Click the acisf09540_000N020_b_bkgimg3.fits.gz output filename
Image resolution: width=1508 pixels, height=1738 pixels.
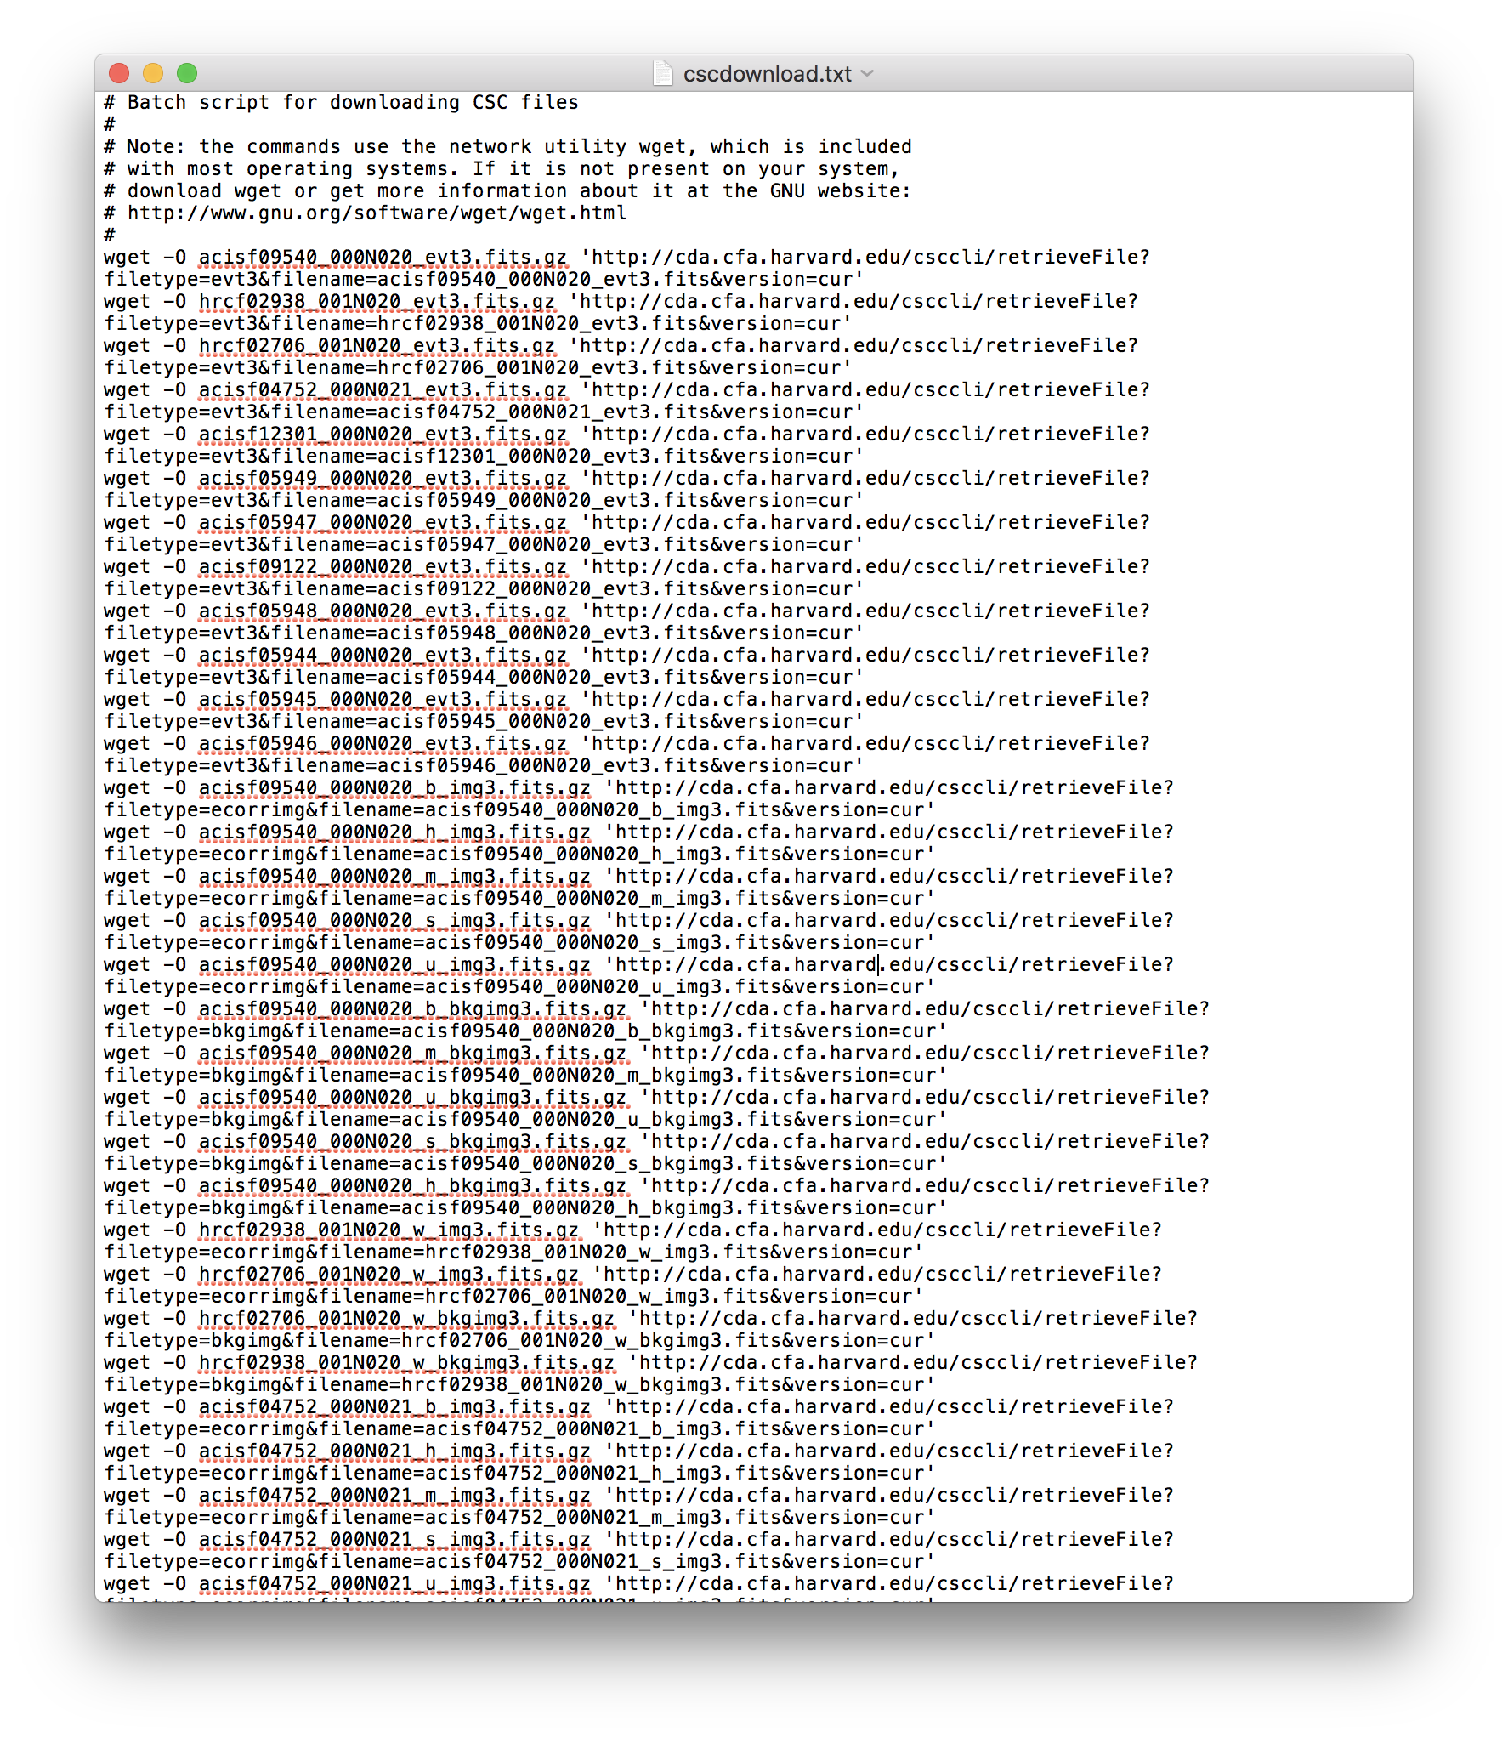(412, 1008)
